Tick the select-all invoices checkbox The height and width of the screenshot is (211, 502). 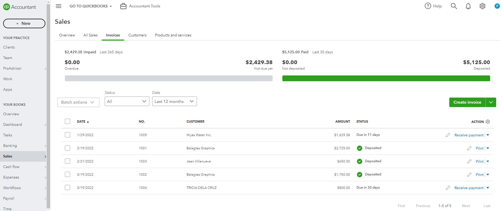pyautogui.click(x=67, y=121)
